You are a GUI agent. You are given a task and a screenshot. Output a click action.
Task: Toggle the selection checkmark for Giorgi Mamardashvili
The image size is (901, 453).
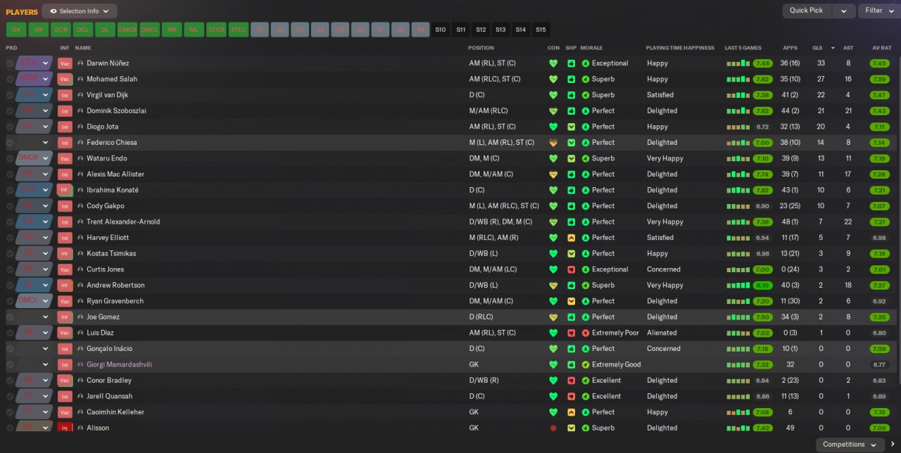10,364
